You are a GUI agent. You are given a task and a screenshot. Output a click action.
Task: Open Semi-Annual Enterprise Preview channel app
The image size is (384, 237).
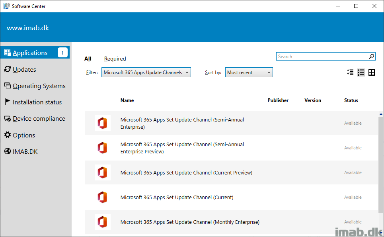tap(232, 148)
